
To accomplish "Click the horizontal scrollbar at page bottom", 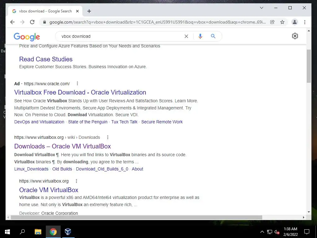I will [x=137, y=217].
